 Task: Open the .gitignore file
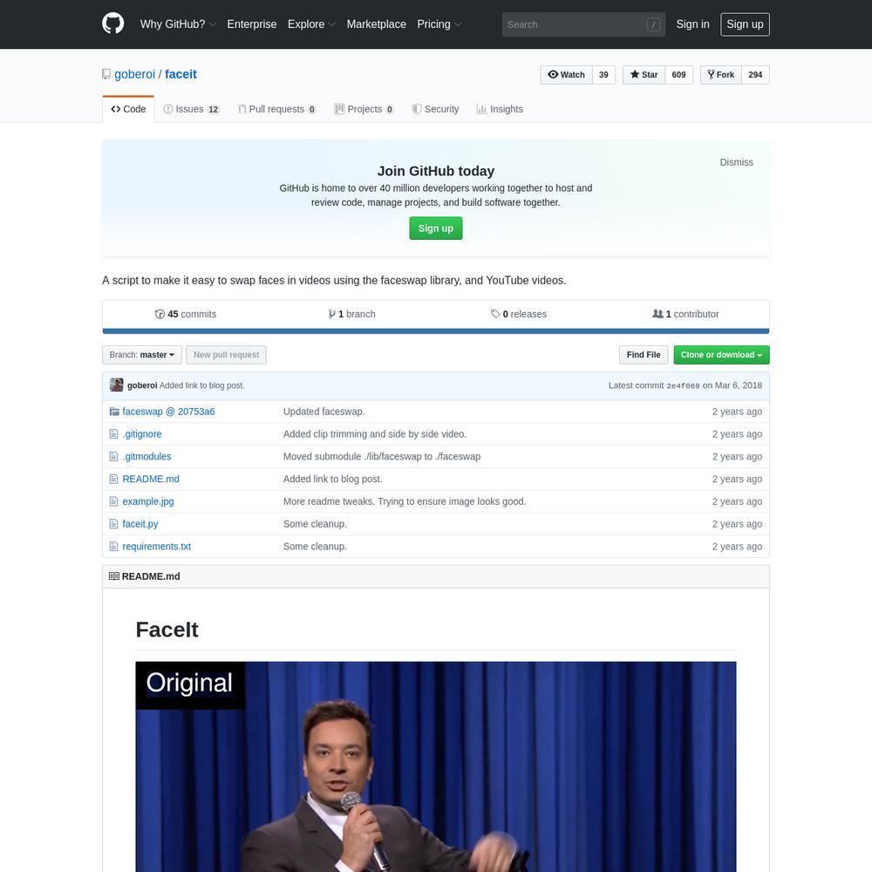142,433
